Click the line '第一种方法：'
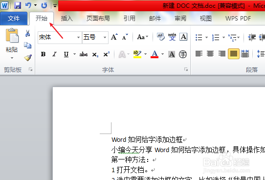 [x=131, y=160]
